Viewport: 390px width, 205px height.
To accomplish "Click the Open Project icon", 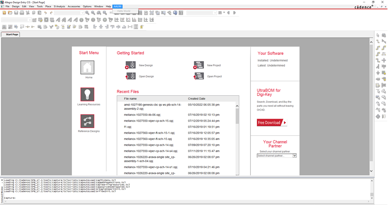I will pos(199,76).
